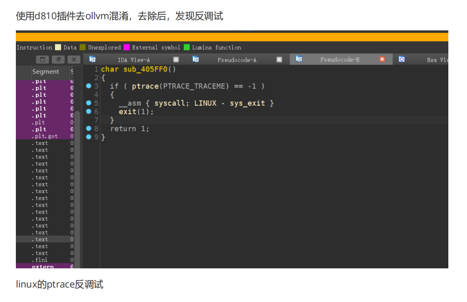Open the Pseudocode-A tab
The width and height of the screenshot is (467, 302).
[237, 60]
